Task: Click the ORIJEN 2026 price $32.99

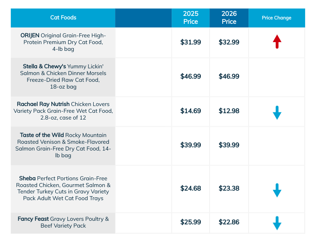Action: (x=229, y=42)
